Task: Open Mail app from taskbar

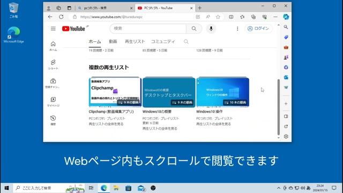Action: 141,188
